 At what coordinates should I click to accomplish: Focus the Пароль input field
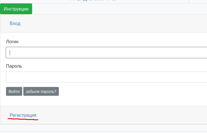click(106, 77)
